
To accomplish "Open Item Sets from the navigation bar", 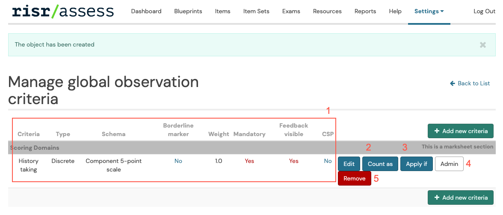I will pyautogui.click(x=256, y=12).
